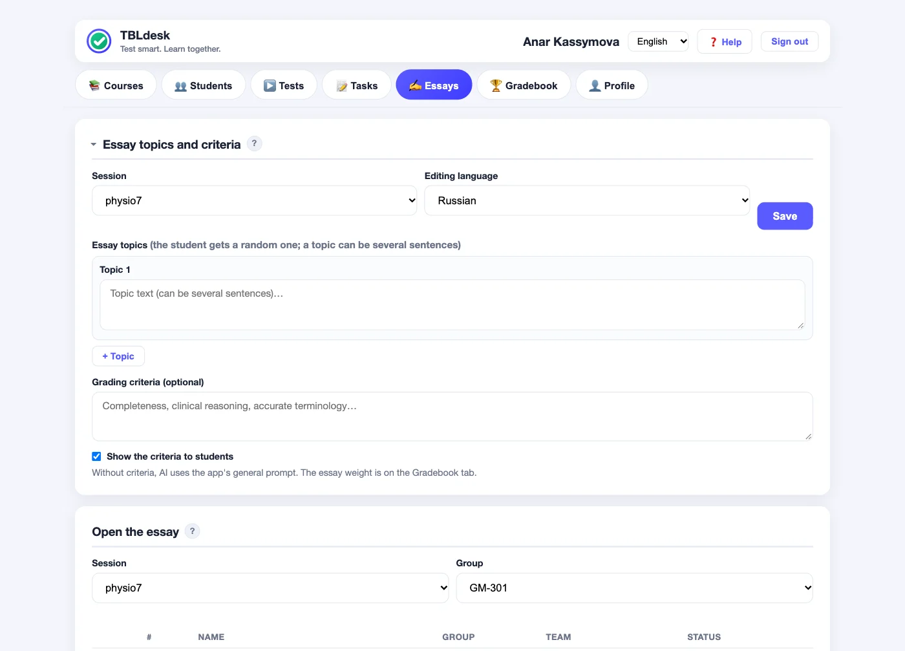Click the Help button

click(x=725, y=42)
